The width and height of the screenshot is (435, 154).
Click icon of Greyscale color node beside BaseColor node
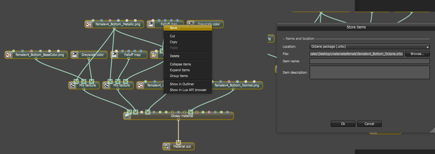pos(74,55)
